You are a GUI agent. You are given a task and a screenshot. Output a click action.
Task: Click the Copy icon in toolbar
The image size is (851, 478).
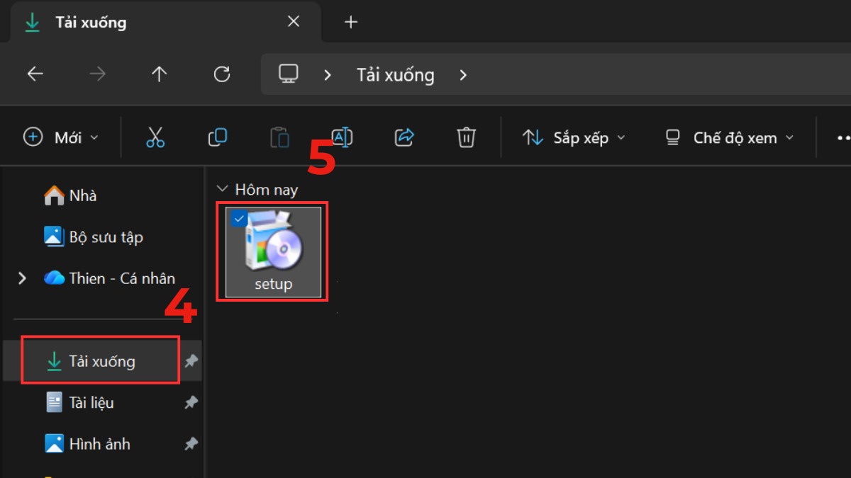click(218, 137)
